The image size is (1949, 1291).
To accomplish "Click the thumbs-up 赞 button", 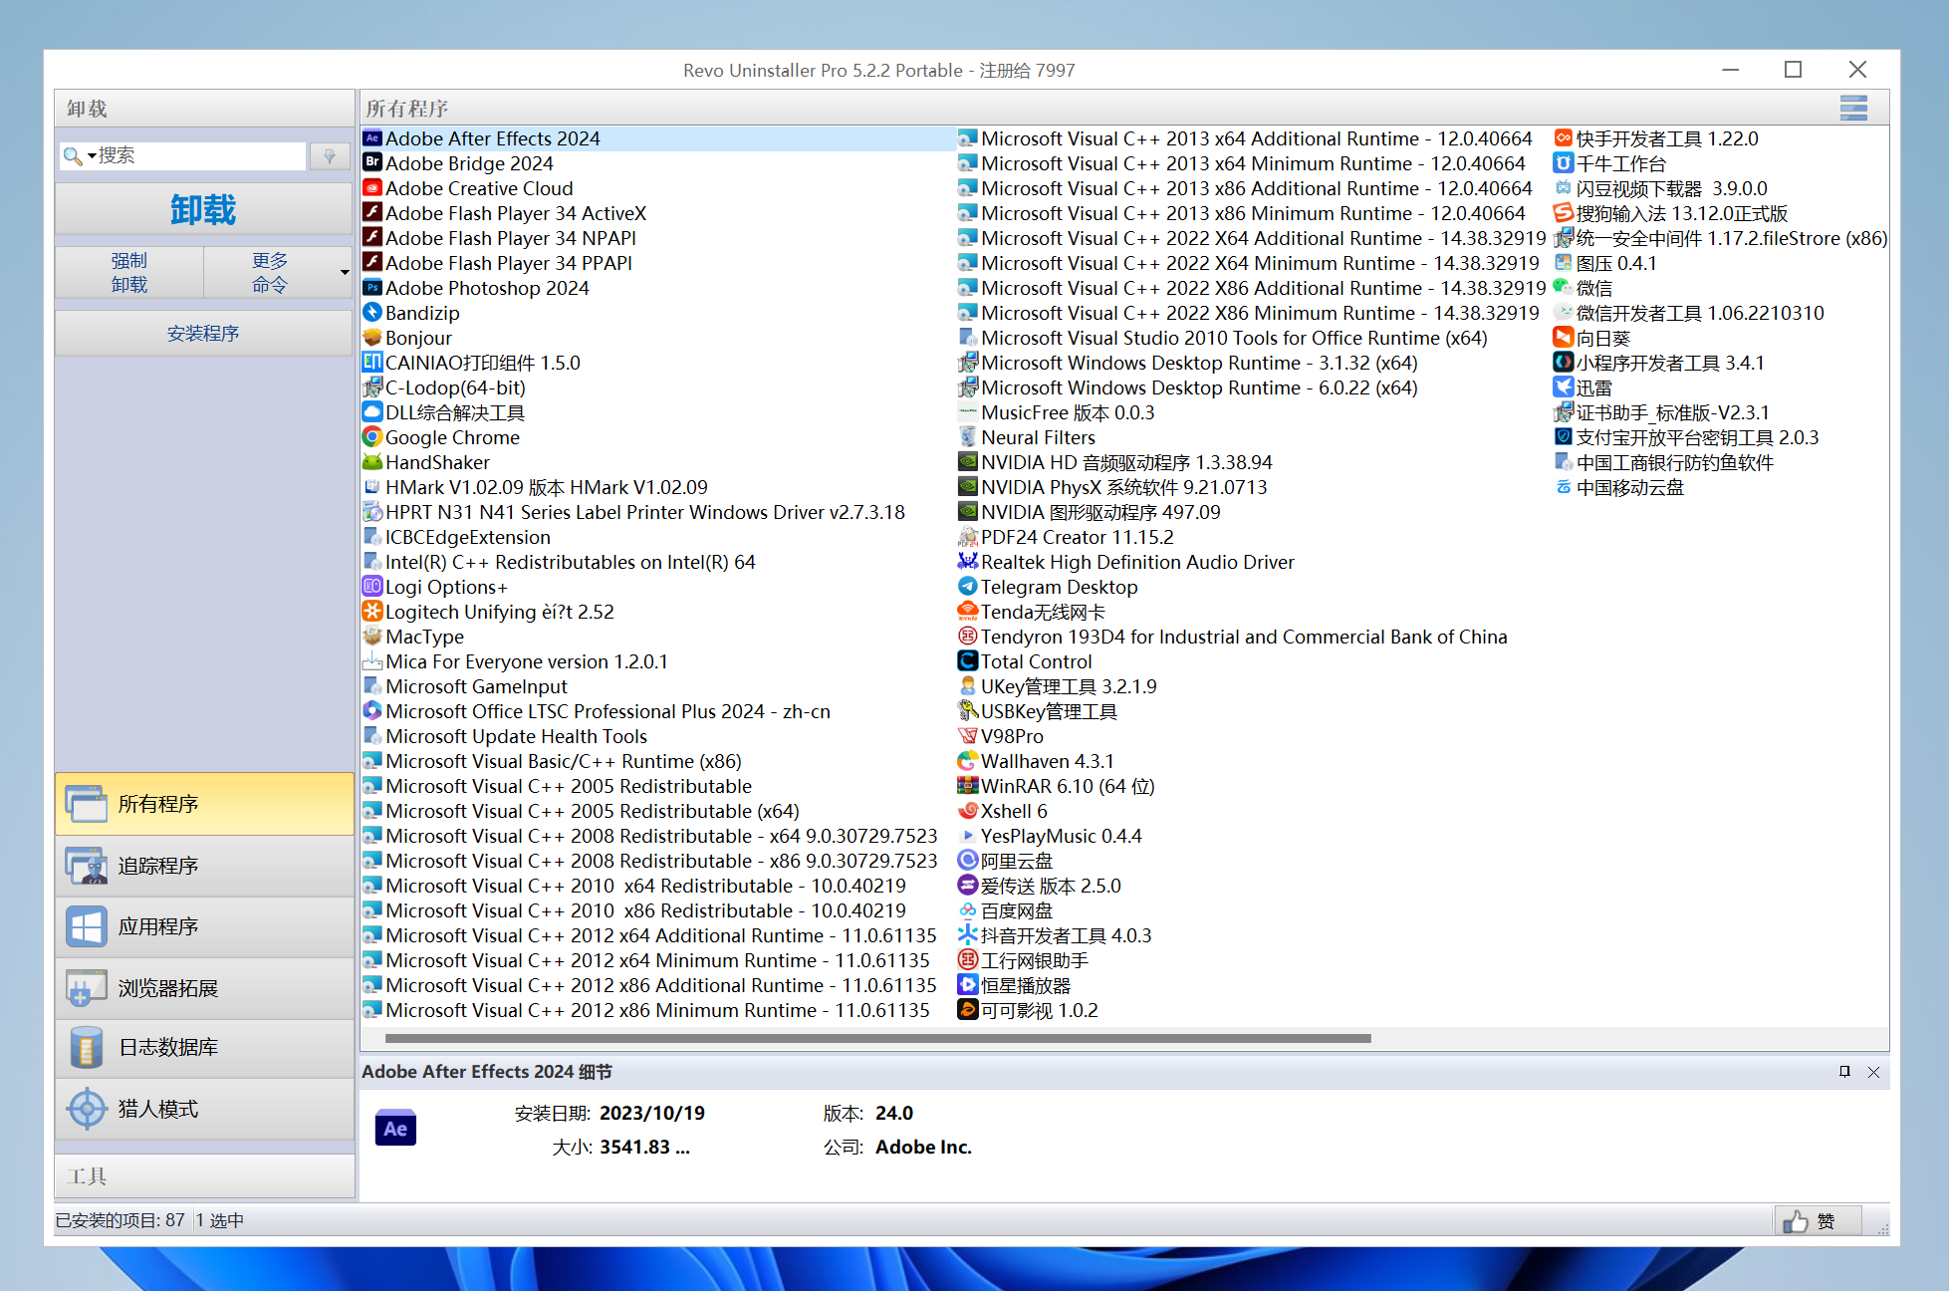I will point(1818,1221).
